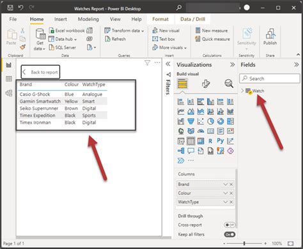Image resolution: width=303 pixels, height=249 pixels.
Task: Open the Analytics magnifier pane icon
Action: click(x=229, y=84)
